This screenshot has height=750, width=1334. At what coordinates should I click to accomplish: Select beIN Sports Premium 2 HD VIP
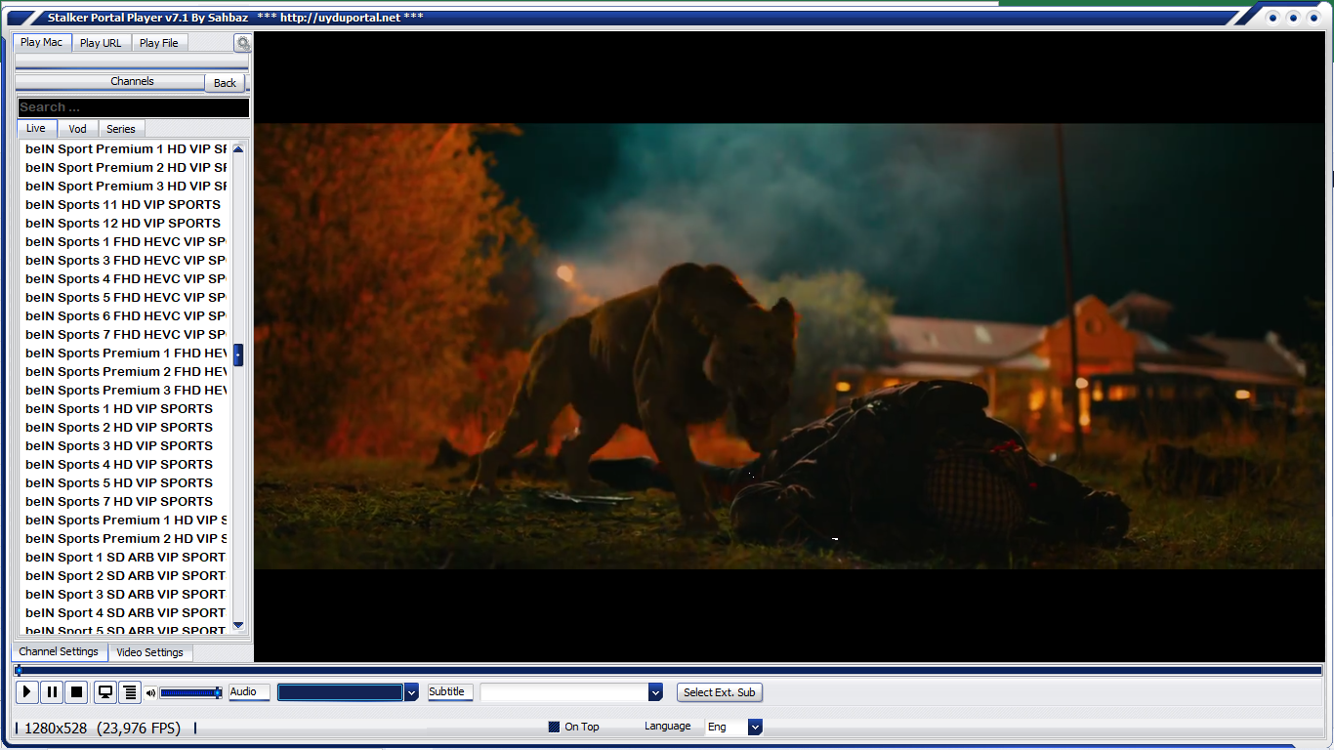click(126, 539)
